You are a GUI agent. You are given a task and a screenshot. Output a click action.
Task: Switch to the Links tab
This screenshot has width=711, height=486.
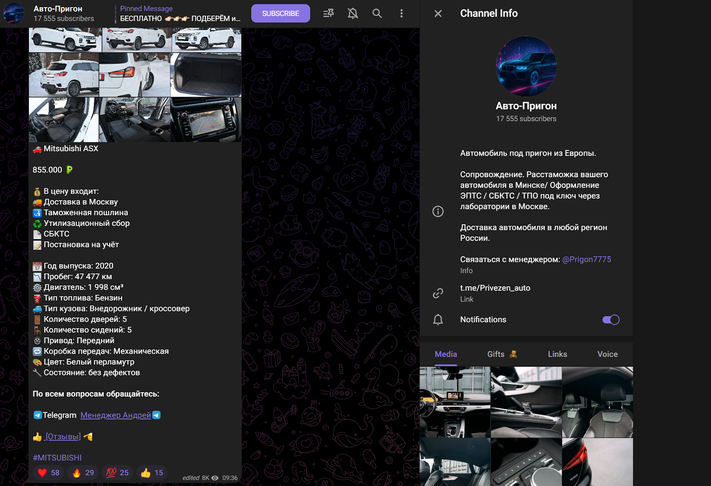click(x=557, y=354)
